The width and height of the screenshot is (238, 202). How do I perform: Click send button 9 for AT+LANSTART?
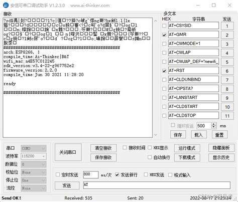[x=227, y=98]
